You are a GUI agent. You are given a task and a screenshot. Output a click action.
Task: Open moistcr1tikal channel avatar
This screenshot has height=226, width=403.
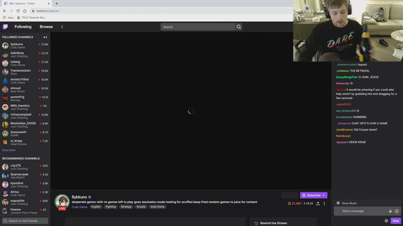pyautogui.click(x=5, y=81)
